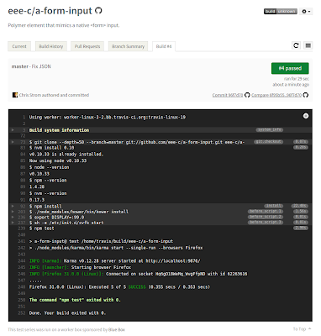Click log line 1 Using worker text
The height and width of the screenshot is (336, 321).
pos(108,118)
